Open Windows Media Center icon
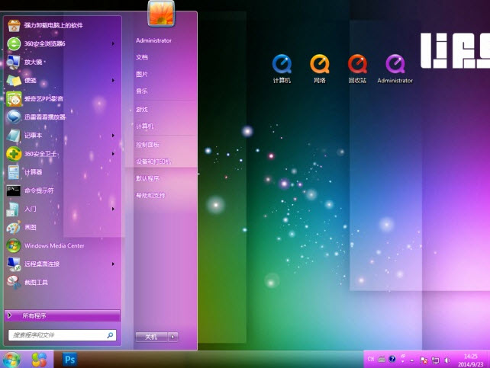Viewport: 490px width, 368px height. (x=14, y=246)
